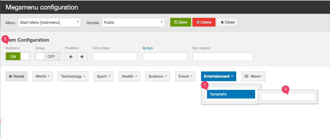Click the numbered marker 3 badge
Image resolution: width=330 pixels, height=138 pixels.
coord(285,89)
